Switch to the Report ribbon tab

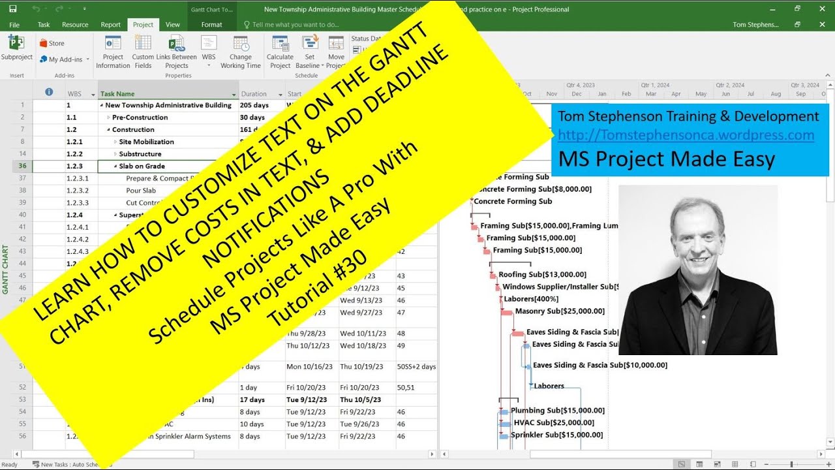(x=110, y=25)
